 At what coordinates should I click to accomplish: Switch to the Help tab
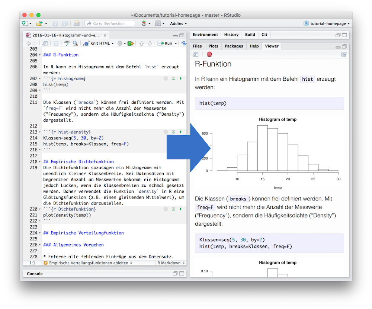254,46
